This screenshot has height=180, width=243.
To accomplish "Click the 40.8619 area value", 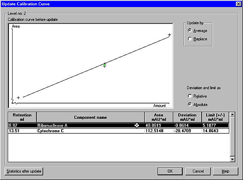I will pos(153,125).
